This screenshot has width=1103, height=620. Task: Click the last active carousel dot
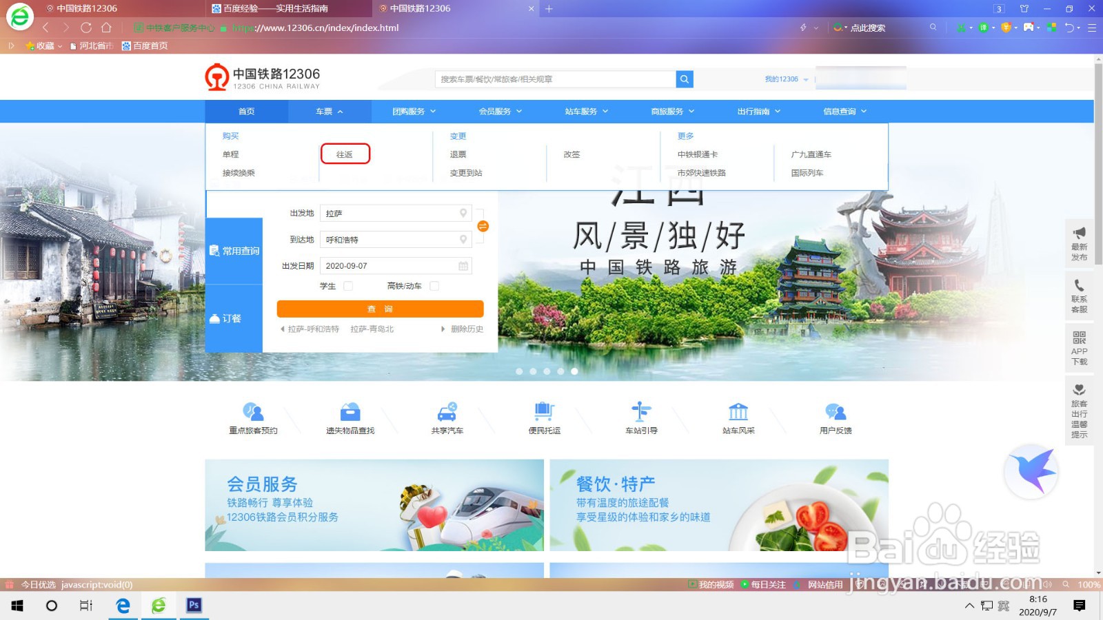pyautogui.click(x=574, y=371)
